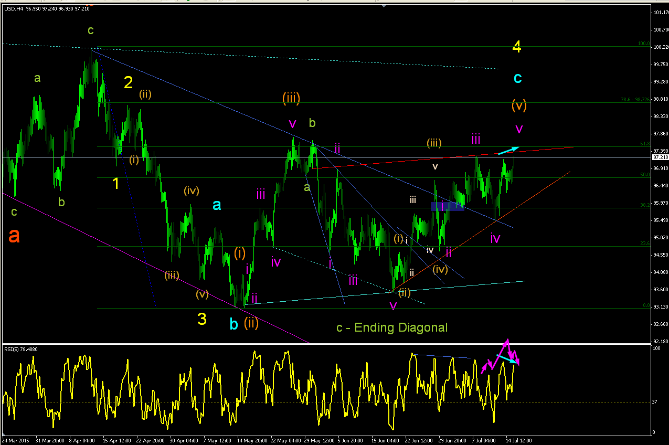The width and height of the screenshot is (669, 445).
Task: Select the cyan arrow above the latest candles
Action: pyautogui.click(x=508, y=150)
